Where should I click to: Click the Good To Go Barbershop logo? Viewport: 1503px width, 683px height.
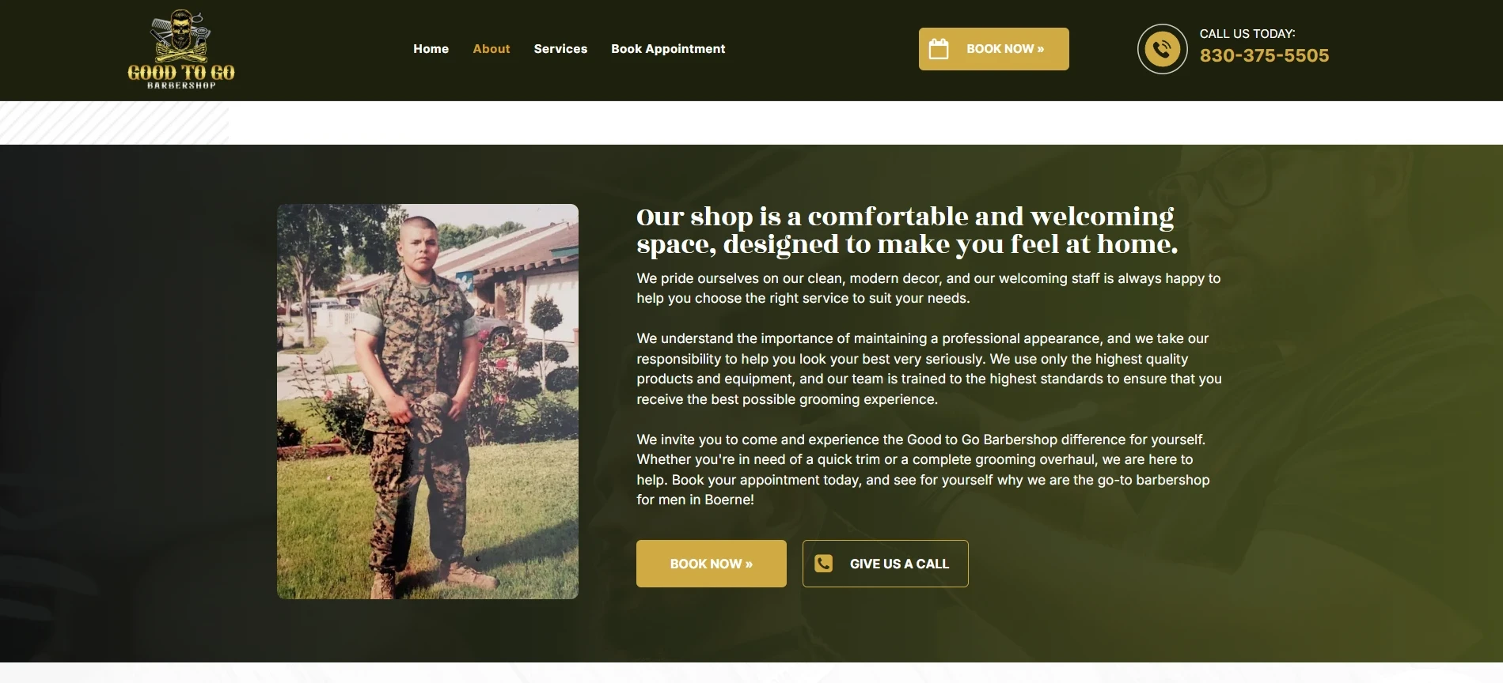click(181, 50)
